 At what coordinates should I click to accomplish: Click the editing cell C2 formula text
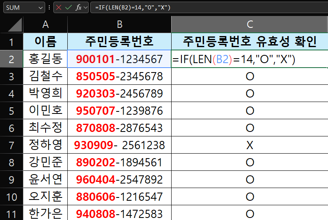(234, 59)
